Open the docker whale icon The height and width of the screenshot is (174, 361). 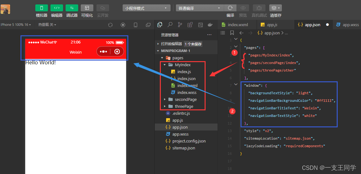click(x=210, y=24)
